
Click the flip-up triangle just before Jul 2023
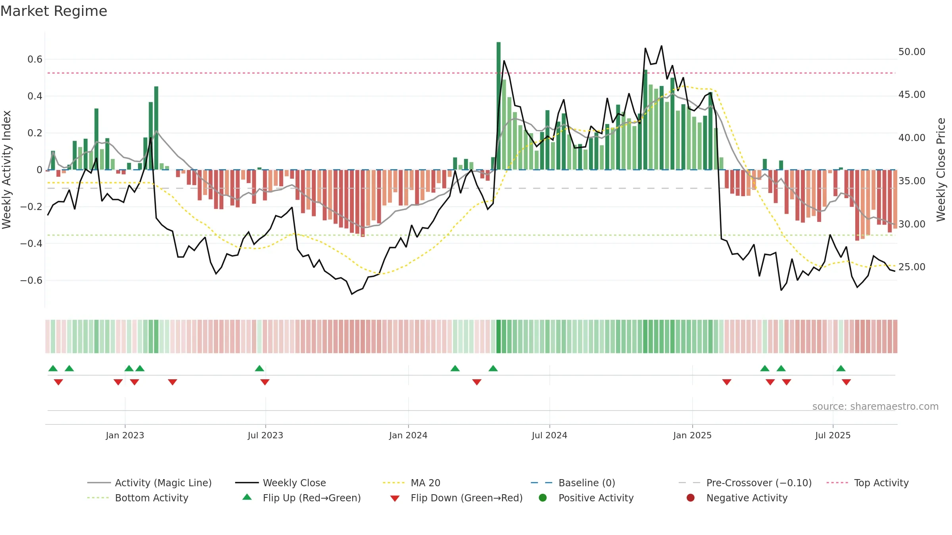[x=259, y=368]
